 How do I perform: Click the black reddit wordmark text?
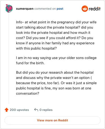(94, 9)
